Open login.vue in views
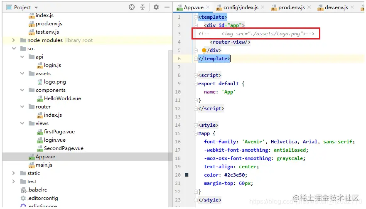366x209 pixels. click(54, 140)
